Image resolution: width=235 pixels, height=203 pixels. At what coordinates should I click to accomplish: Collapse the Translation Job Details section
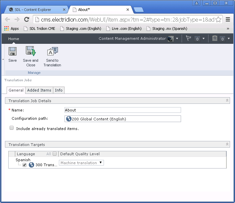point(227,101)
